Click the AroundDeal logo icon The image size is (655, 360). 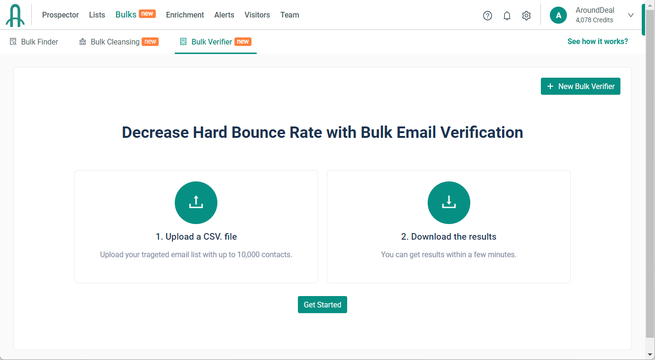[x=15, y=15]
